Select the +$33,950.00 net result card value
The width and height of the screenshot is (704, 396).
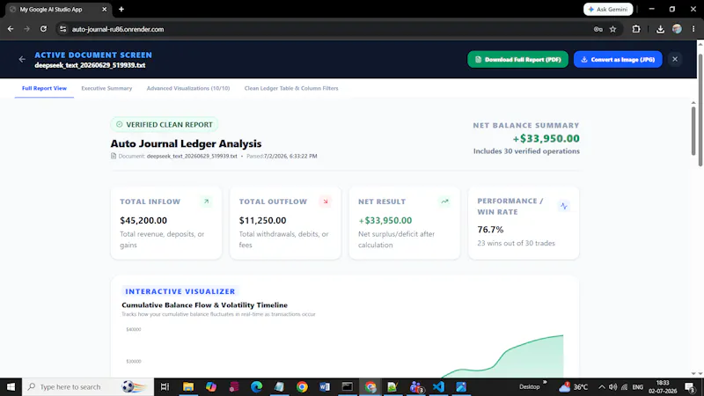(x=385, y=221)
